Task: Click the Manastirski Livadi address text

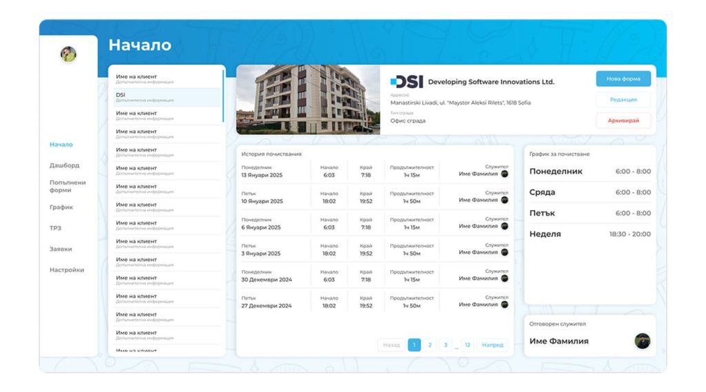Action: click(461, 103)
